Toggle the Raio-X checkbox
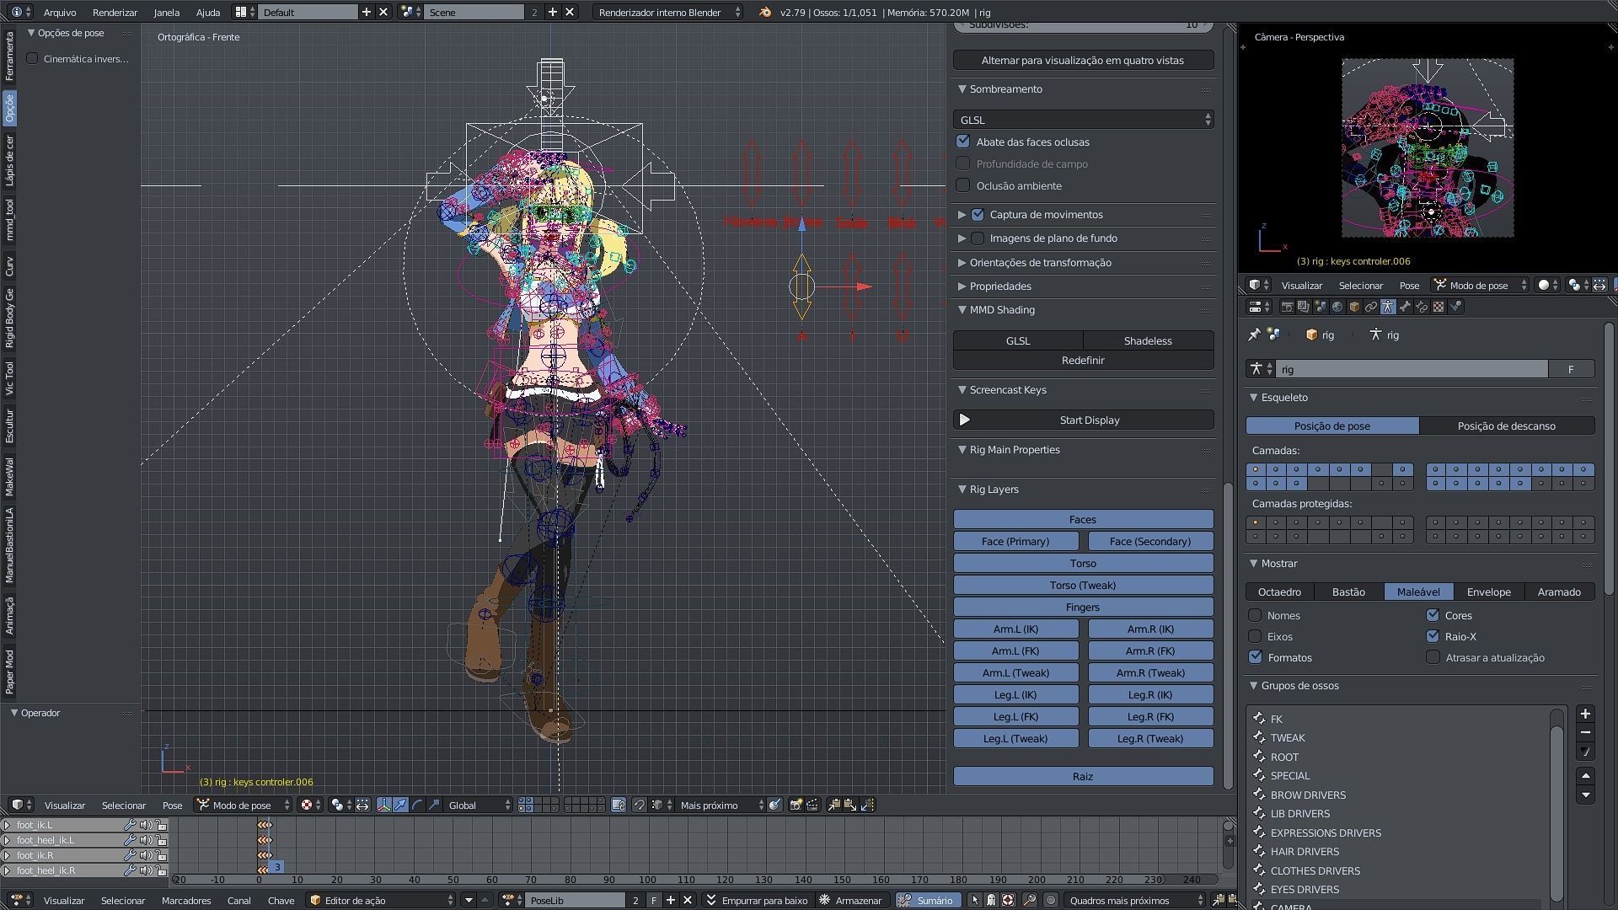Image resolution: width=1618 pixels, height=910 pixels. coord(1433,636)
